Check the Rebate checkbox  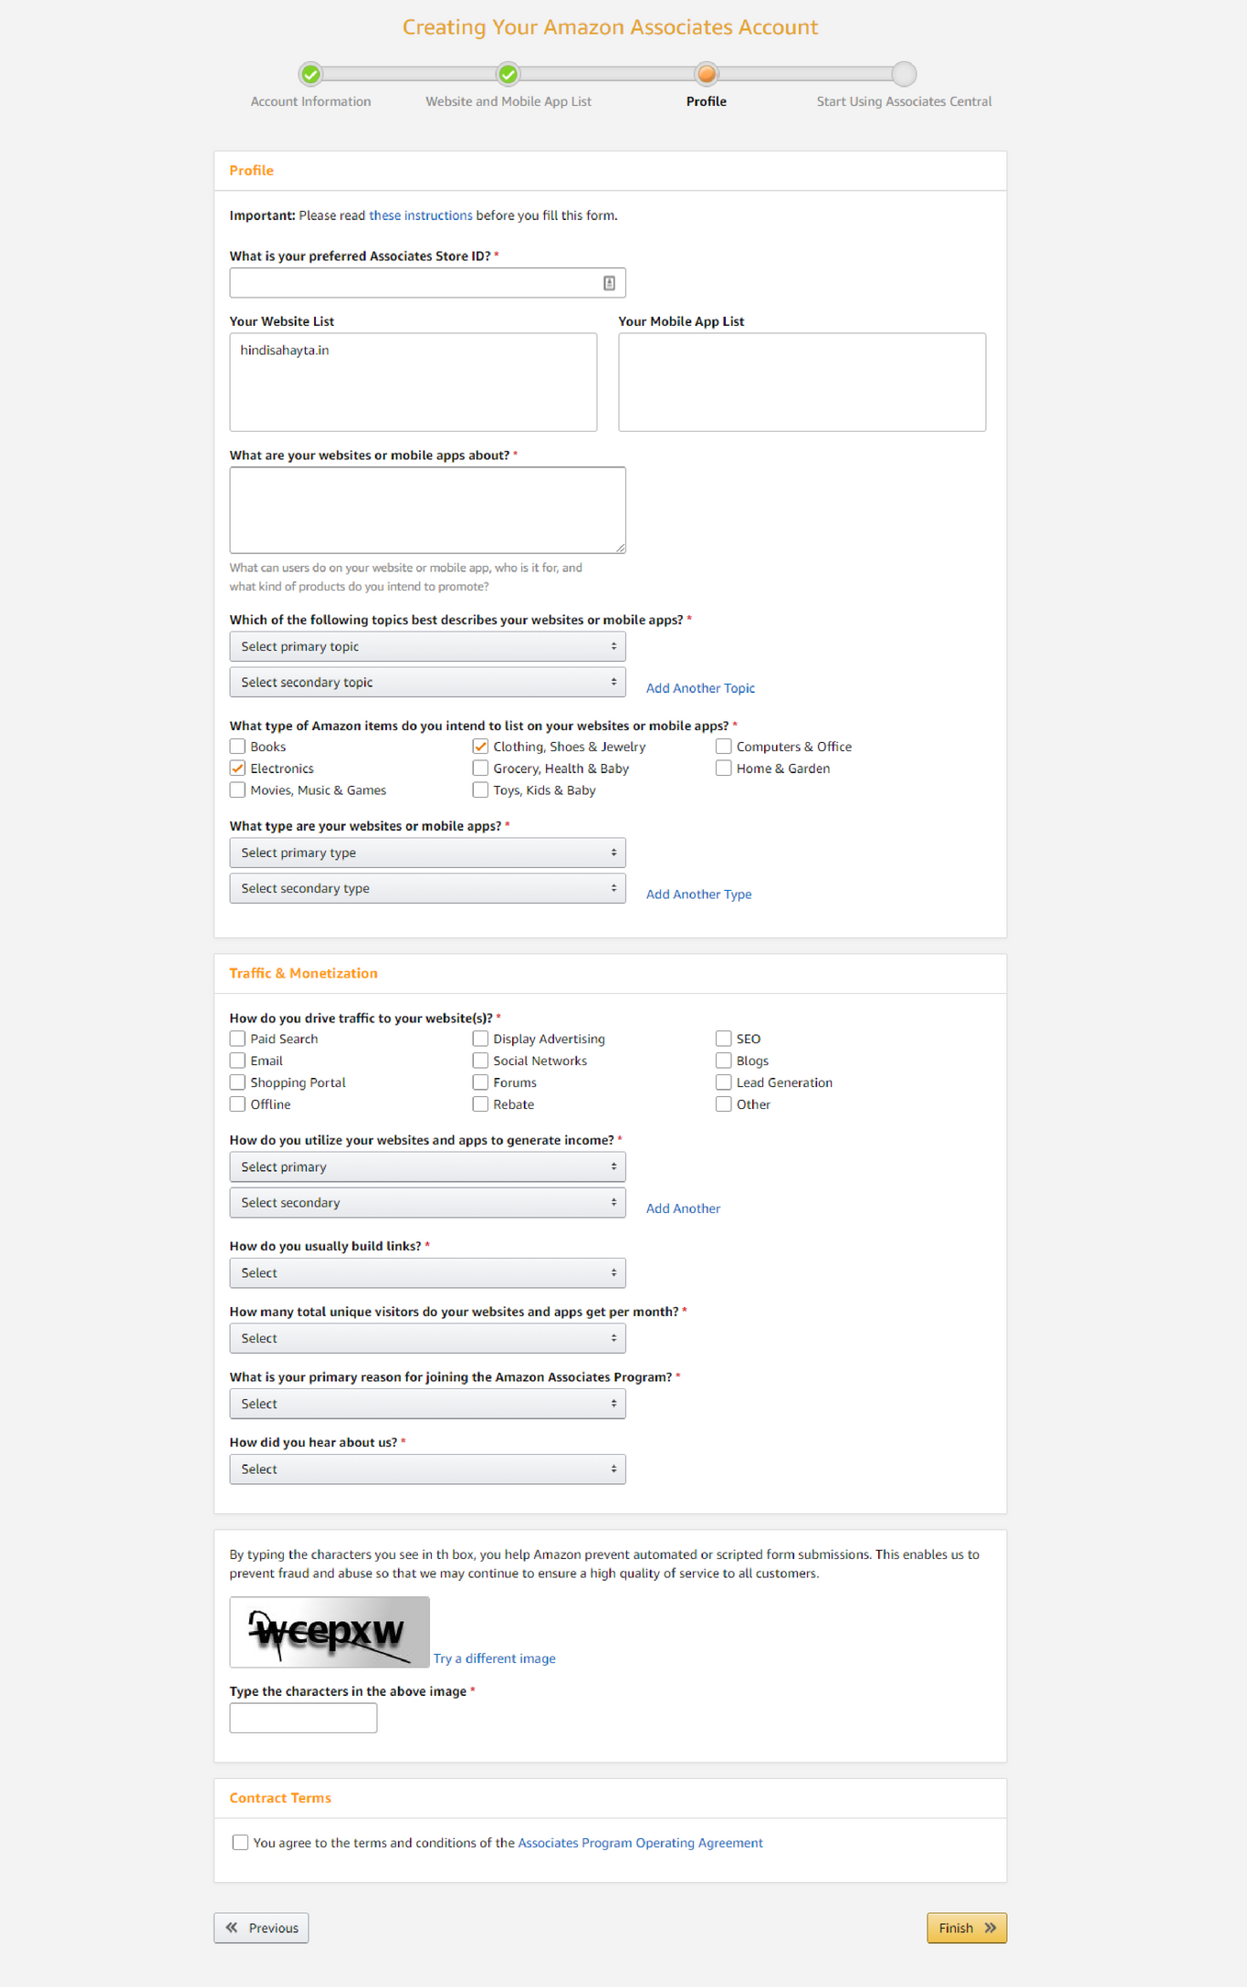480,1104
